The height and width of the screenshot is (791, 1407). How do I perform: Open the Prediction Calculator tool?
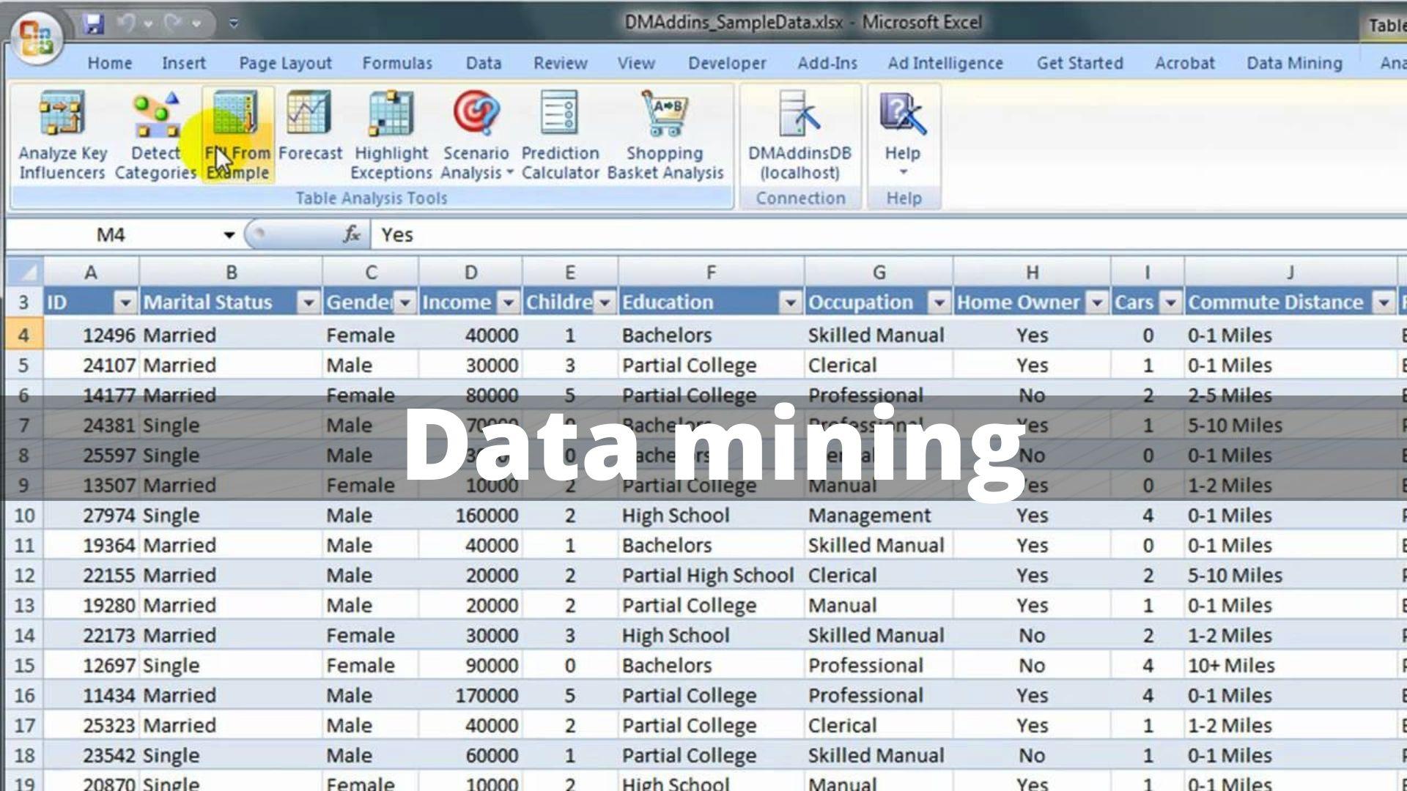click(559, 132)
